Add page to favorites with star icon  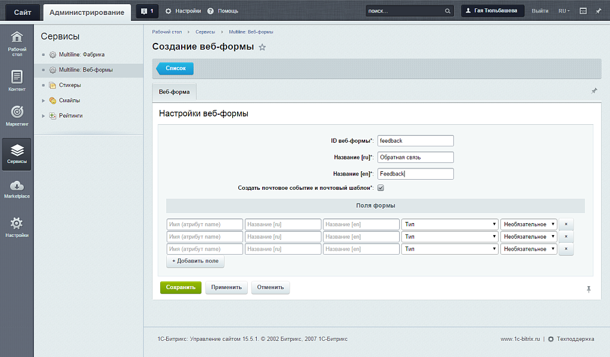[x=262, y=47]
